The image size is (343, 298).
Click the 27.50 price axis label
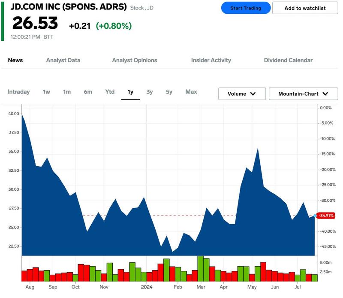pos(14,208)
